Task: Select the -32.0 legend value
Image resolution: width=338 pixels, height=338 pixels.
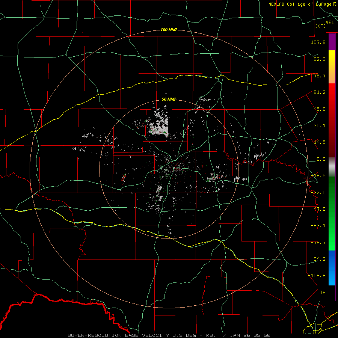Action: 318,193
